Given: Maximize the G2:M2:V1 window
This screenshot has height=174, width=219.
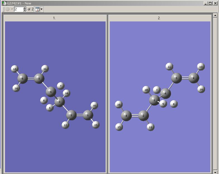Looking at the screenshot, I should [210, 3].
